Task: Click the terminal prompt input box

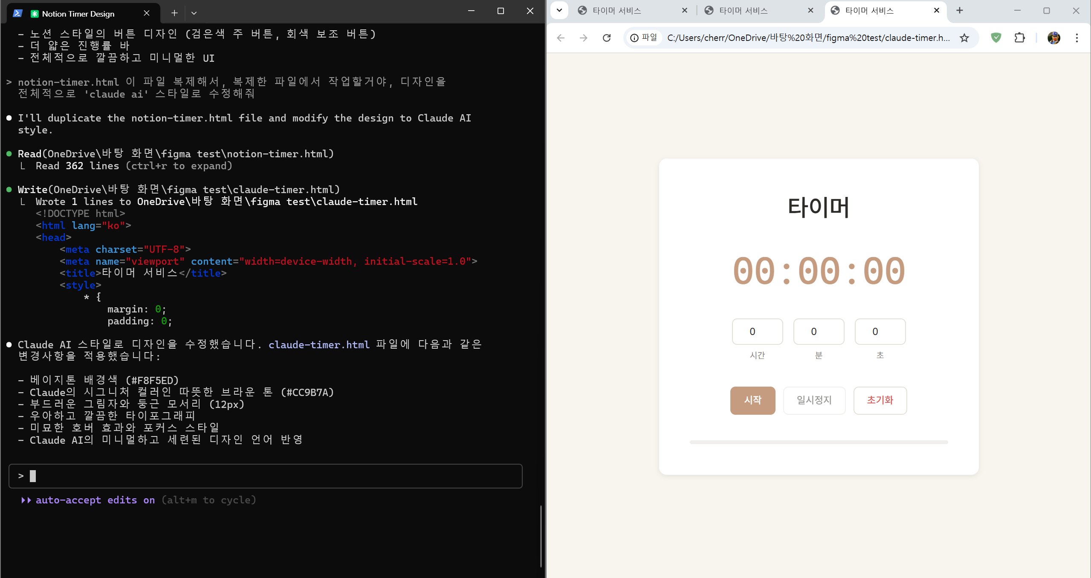Action: pos(265,476)
